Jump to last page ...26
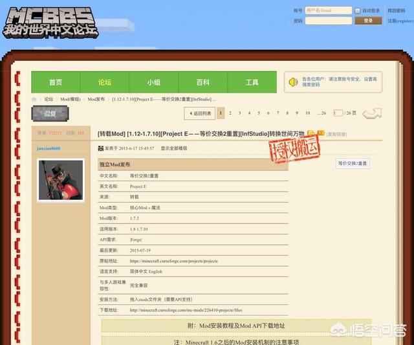The image size is (414, 345). click(x=321, y=113)
